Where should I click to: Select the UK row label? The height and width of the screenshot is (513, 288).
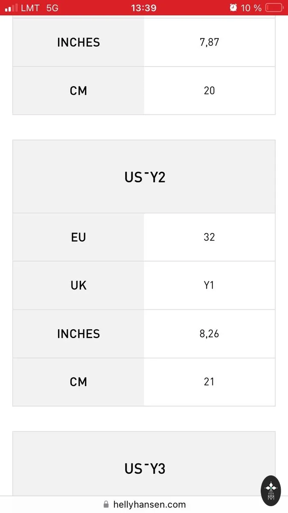click(79, 285)
